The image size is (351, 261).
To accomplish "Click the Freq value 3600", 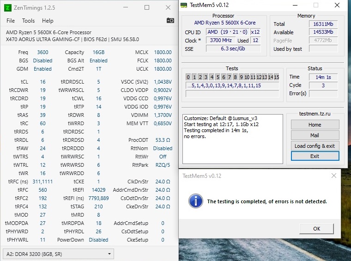I will (42, 52).
